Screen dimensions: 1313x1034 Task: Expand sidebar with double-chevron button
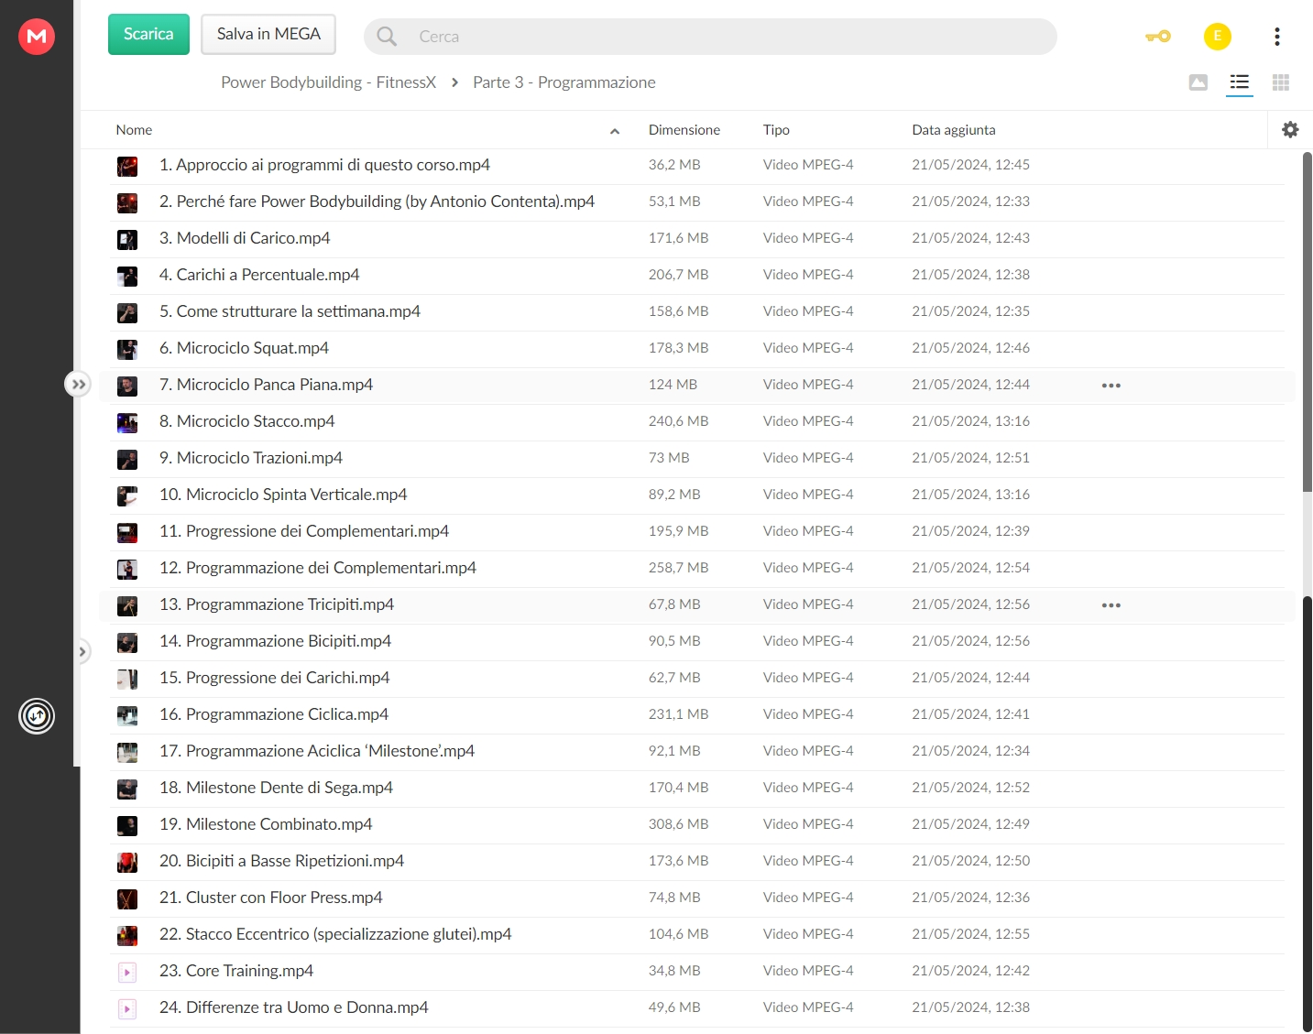[x=79, y=385]
